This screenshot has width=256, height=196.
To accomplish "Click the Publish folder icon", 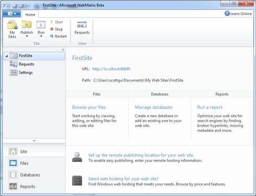I will (x=27, y=24).
